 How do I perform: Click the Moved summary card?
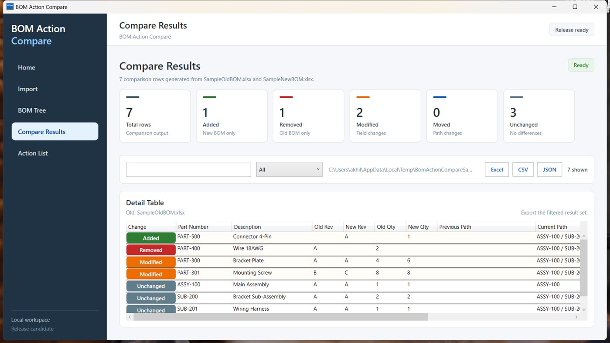click(x=462, y=116)
